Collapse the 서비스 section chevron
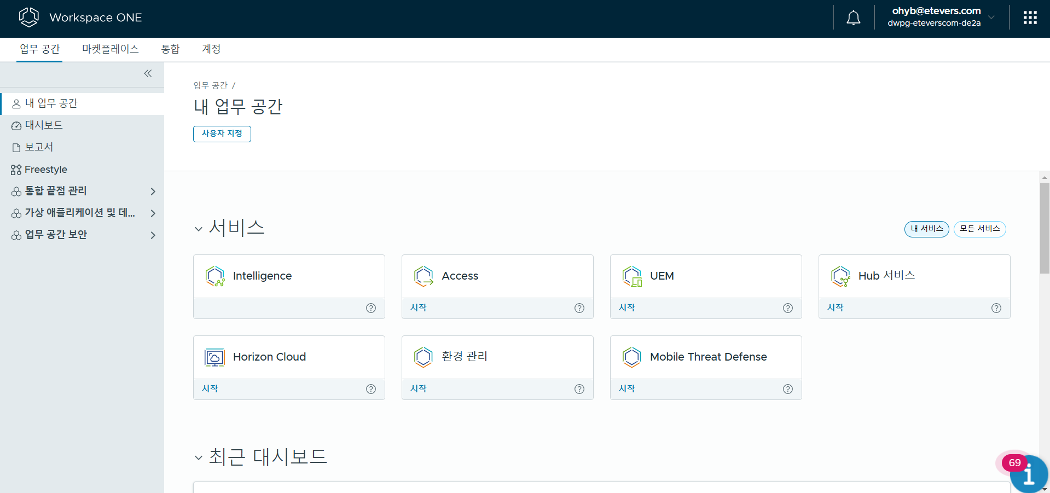The height and width of the screenshot is (493, 1050). coord(199,229)
